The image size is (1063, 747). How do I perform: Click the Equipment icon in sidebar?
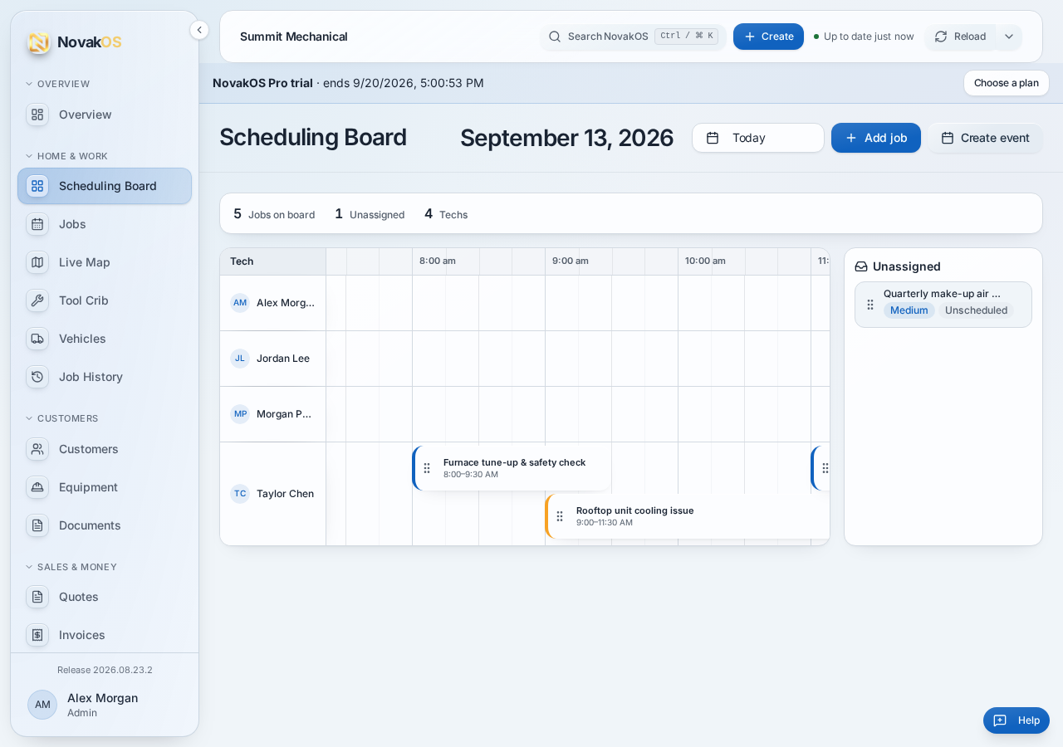pyautogui.click(x=37, y=487)
